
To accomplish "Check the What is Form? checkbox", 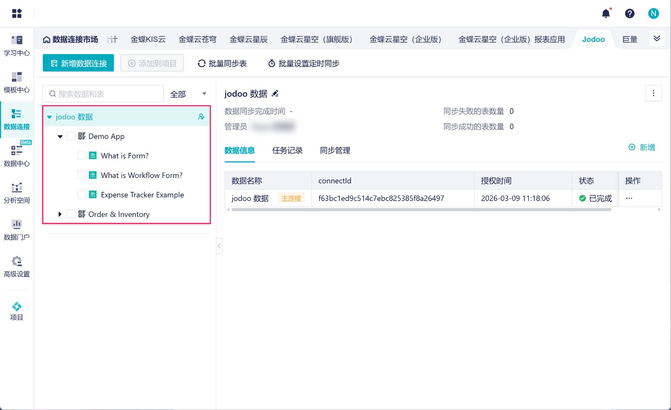I will [x=82, y=155].
